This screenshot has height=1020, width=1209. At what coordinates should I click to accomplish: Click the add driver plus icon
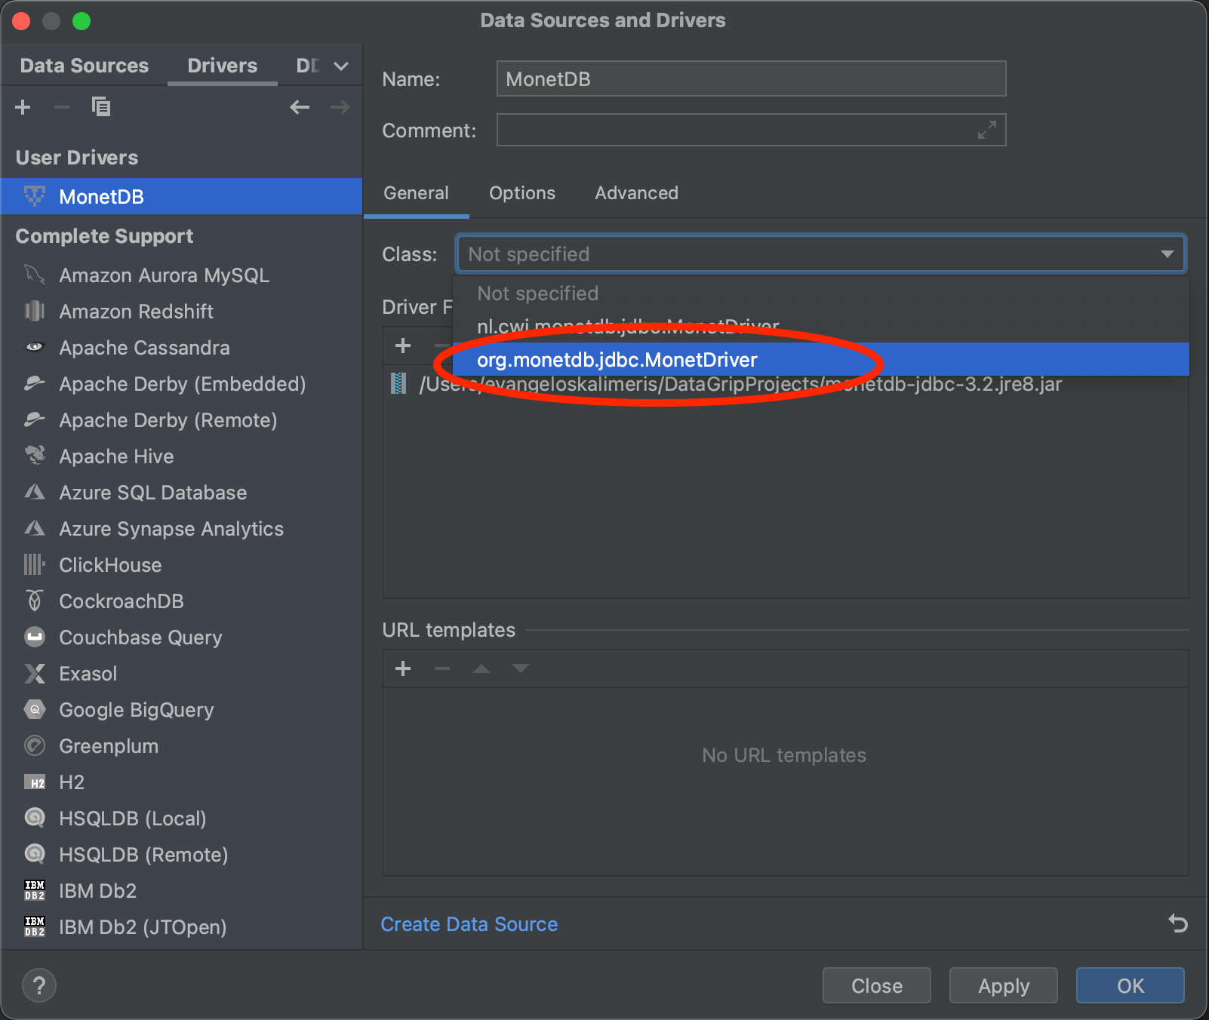23,107
